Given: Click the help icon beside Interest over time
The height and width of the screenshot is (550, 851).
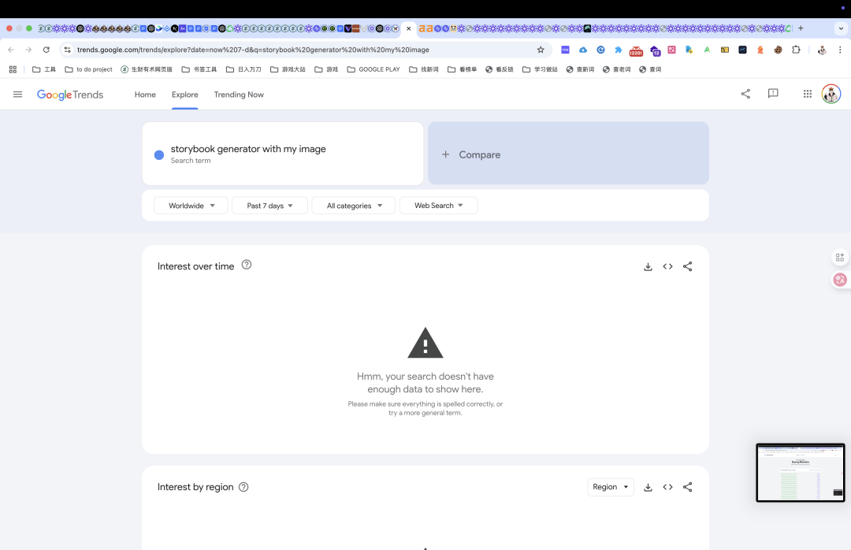Looking at the screenshot, I should tap(247, 265).
